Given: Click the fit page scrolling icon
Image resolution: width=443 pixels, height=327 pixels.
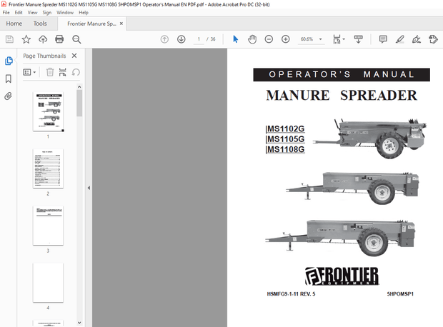Looking at the screenshot, I should point(337,39).
